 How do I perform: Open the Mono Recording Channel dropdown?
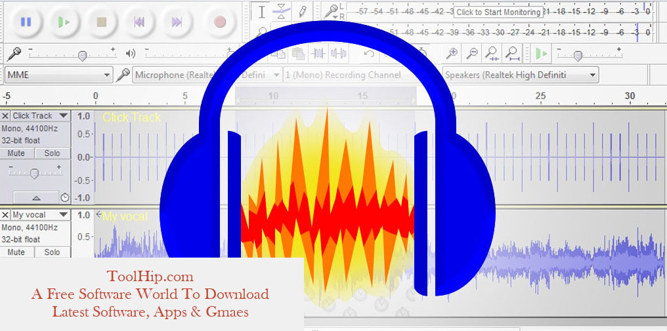coord(362,75)
